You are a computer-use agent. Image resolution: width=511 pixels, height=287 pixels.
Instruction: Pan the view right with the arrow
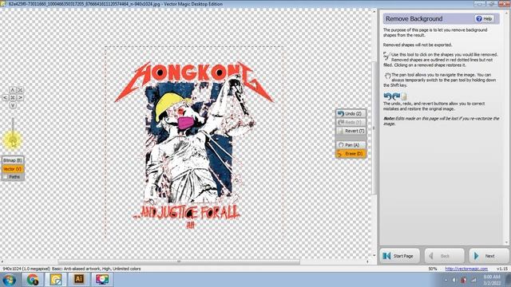point(20,97)
